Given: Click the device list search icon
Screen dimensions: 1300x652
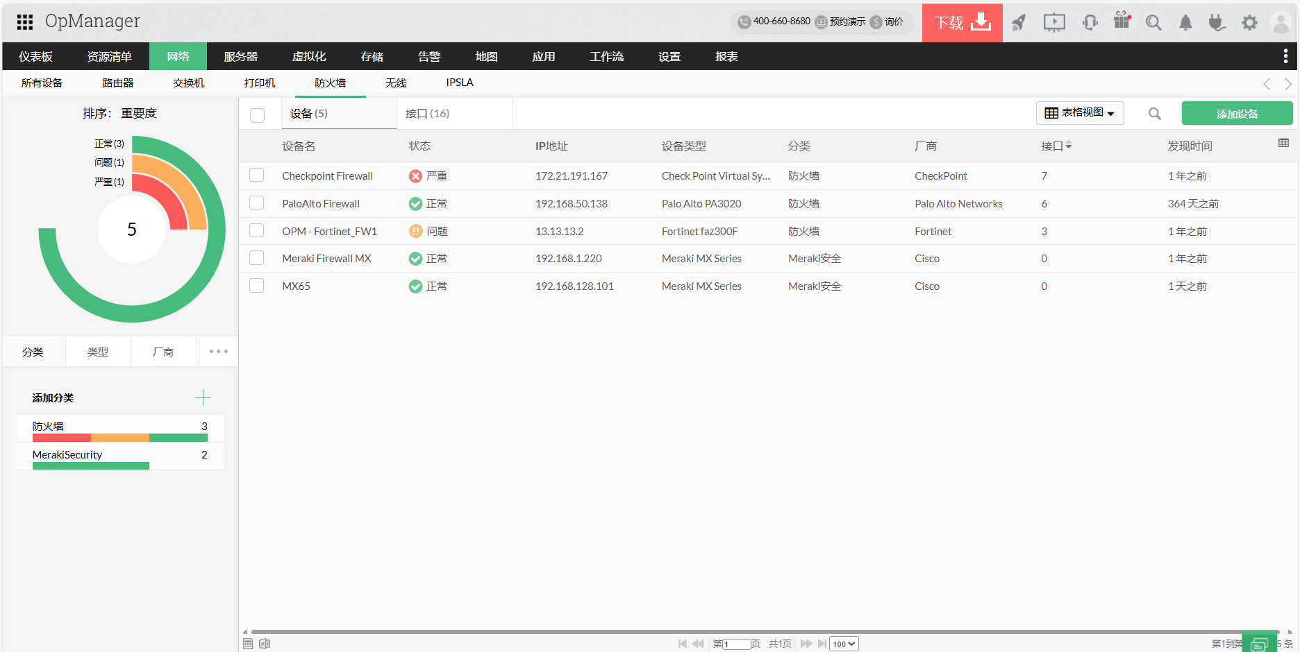Looking at the screenshot, I should pos(1154,114).
